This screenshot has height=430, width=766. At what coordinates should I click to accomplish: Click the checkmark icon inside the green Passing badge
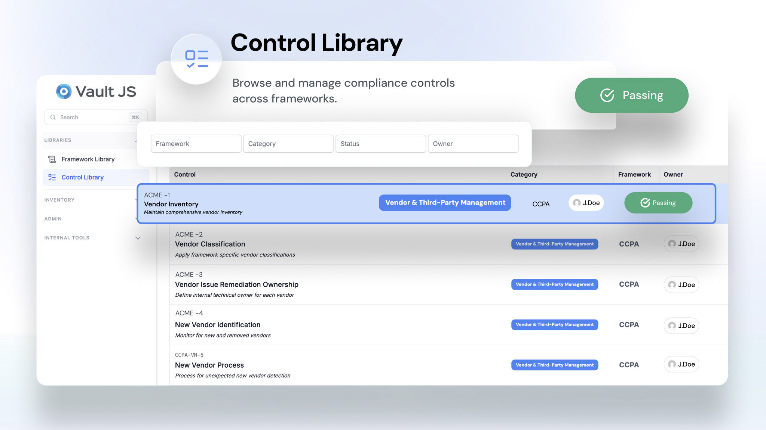[x=607, y=95]
